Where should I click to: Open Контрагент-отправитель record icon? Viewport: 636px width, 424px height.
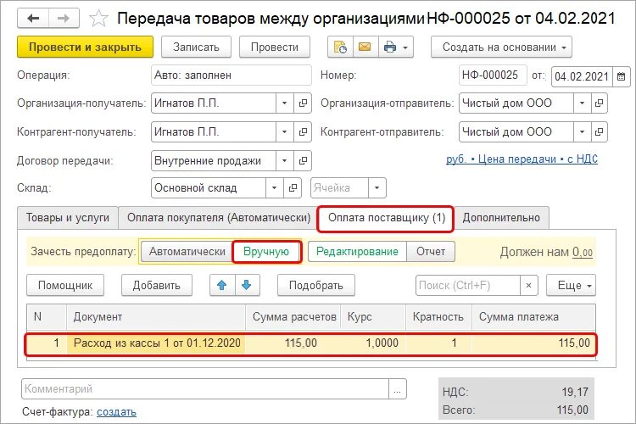tap(599, 132)
